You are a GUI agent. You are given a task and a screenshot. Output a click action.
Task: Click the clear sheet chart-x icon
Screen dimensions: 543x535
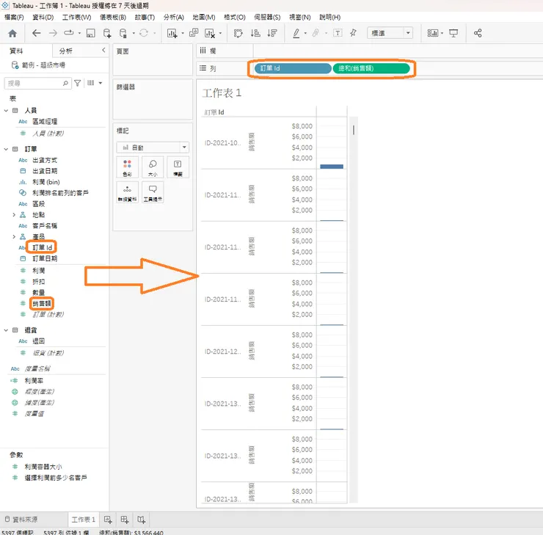click(x=210, y=33)
